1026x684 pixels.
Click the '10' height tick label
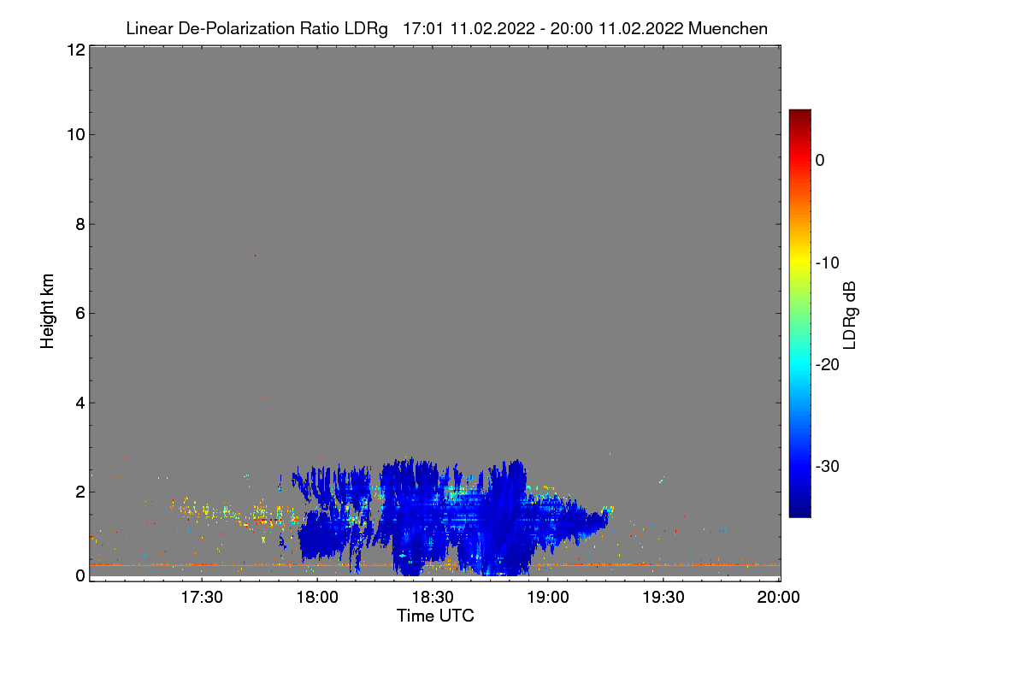point(75,134)
